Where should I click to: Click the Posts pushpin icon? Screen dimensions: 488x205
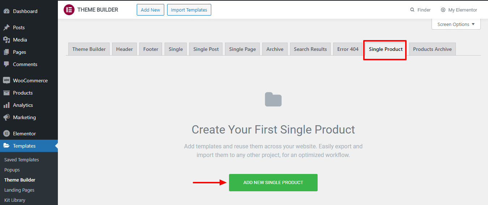tap(7, 27)
